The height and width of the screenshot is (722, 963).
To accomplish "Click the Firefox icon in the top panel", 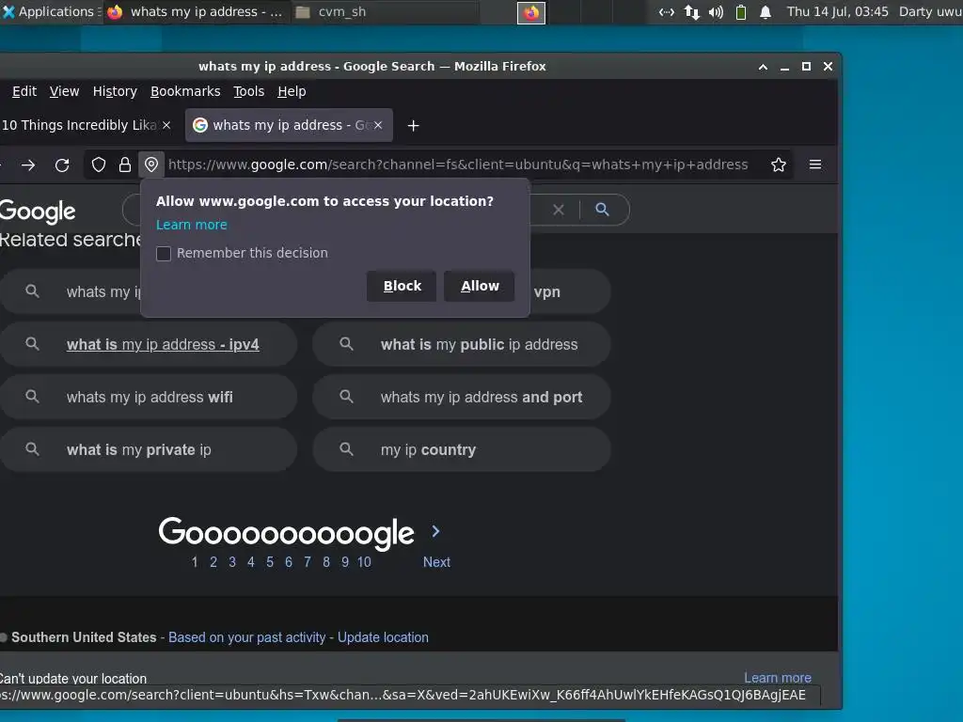I will (x=531, y=12).
